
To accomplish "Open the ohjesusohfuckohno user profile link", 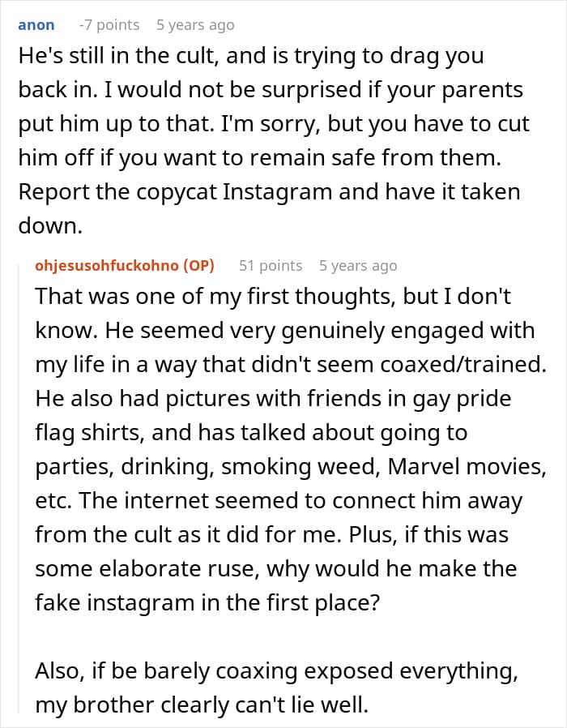I will click(x=109, y=265).
